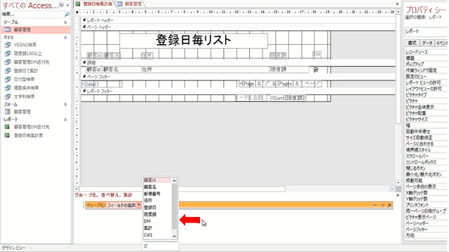This screenshot has width=449, height=252.
Task: Delete the grouping row with X icon
Action: point(389,205)
